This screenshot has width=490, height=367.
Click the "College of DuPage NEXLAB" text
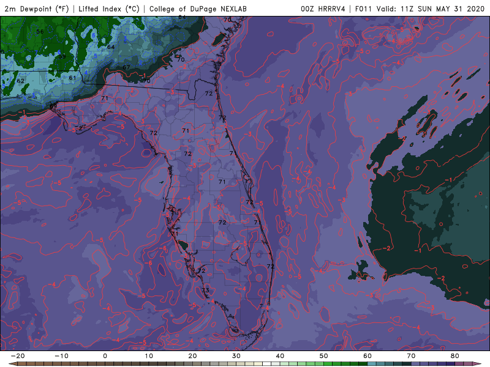pos(198,9)
